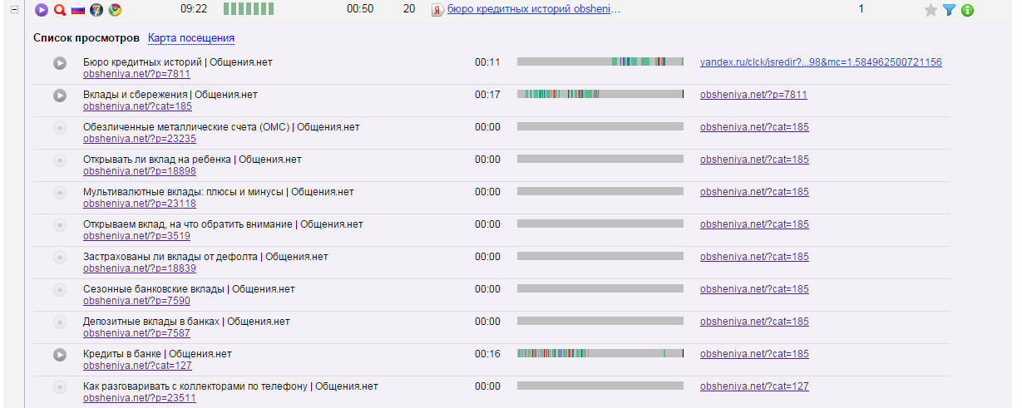Screen dimensions: 1022x408
Task: Click the Windows 7 OS icon
Action: [x=96, y=10]
